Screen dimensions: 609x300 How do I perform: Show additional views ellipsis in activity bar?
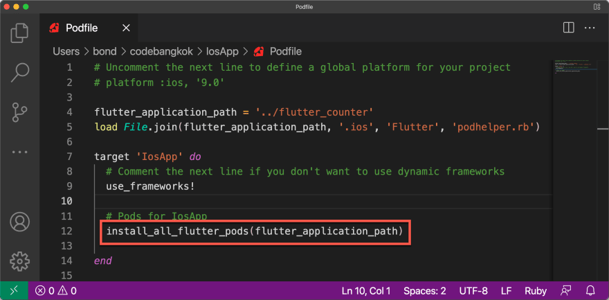coord(19,152)
